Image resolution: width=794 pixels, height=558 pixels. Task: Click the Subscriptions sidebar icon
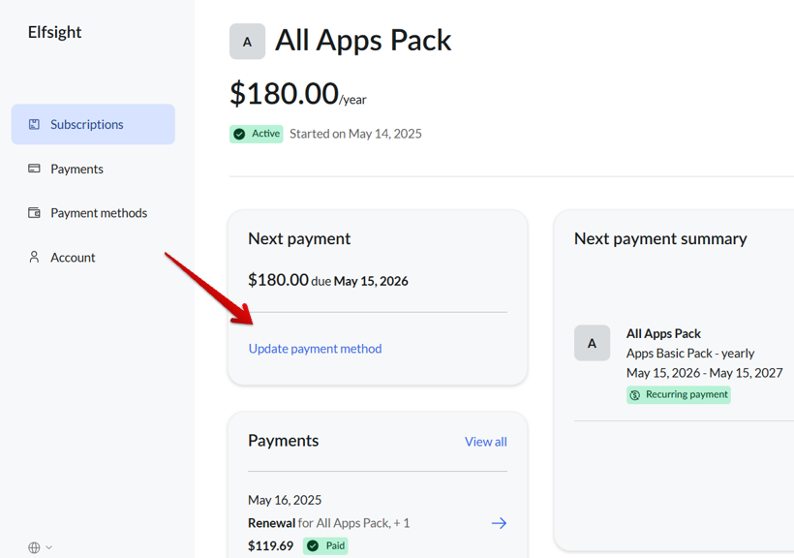34,124
